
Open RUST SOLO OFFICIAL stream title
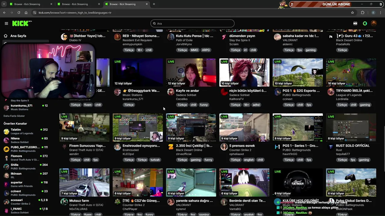[x=353, y=145]
